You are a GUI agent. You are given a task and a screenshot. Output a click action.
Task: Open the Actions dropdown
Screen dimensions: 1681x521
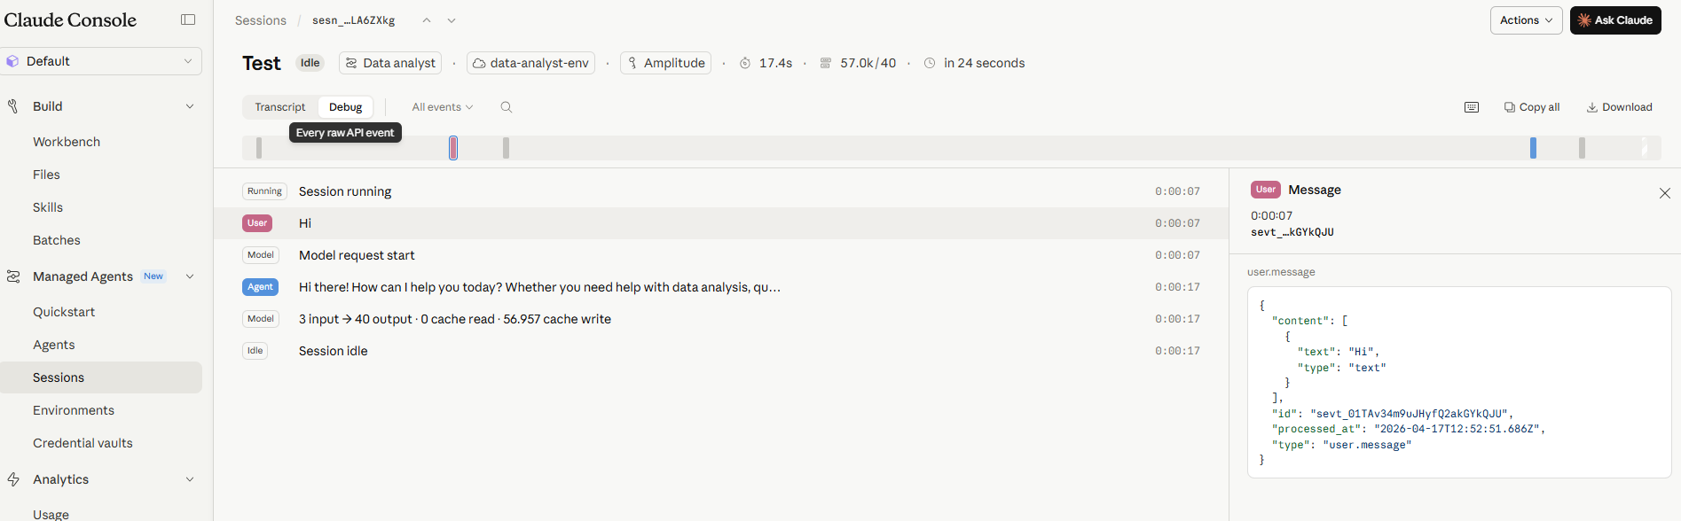pos(1527,20)
